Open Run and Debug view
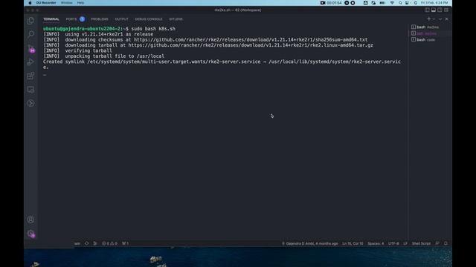476x267 pixels. pos(30,62)
